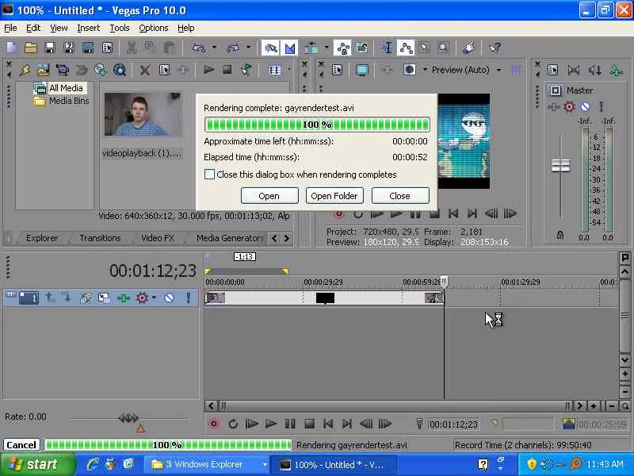Click the What's This help icon
The width and height of the screenshot is (634, 476).
[x=495, y=48]
